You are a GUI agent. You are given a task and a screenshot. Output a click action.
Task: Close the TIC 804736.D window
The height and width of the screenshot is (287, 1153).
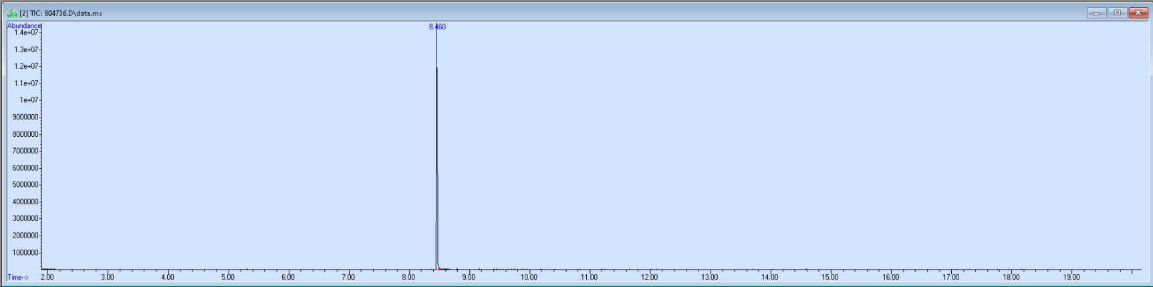[x=1138, y=13]
